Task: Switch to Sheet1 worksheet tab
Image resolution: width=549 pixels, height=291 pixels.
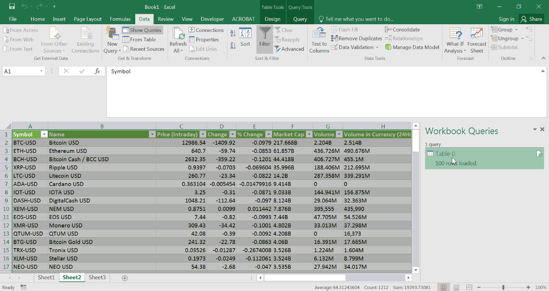Action: point(46,277)
